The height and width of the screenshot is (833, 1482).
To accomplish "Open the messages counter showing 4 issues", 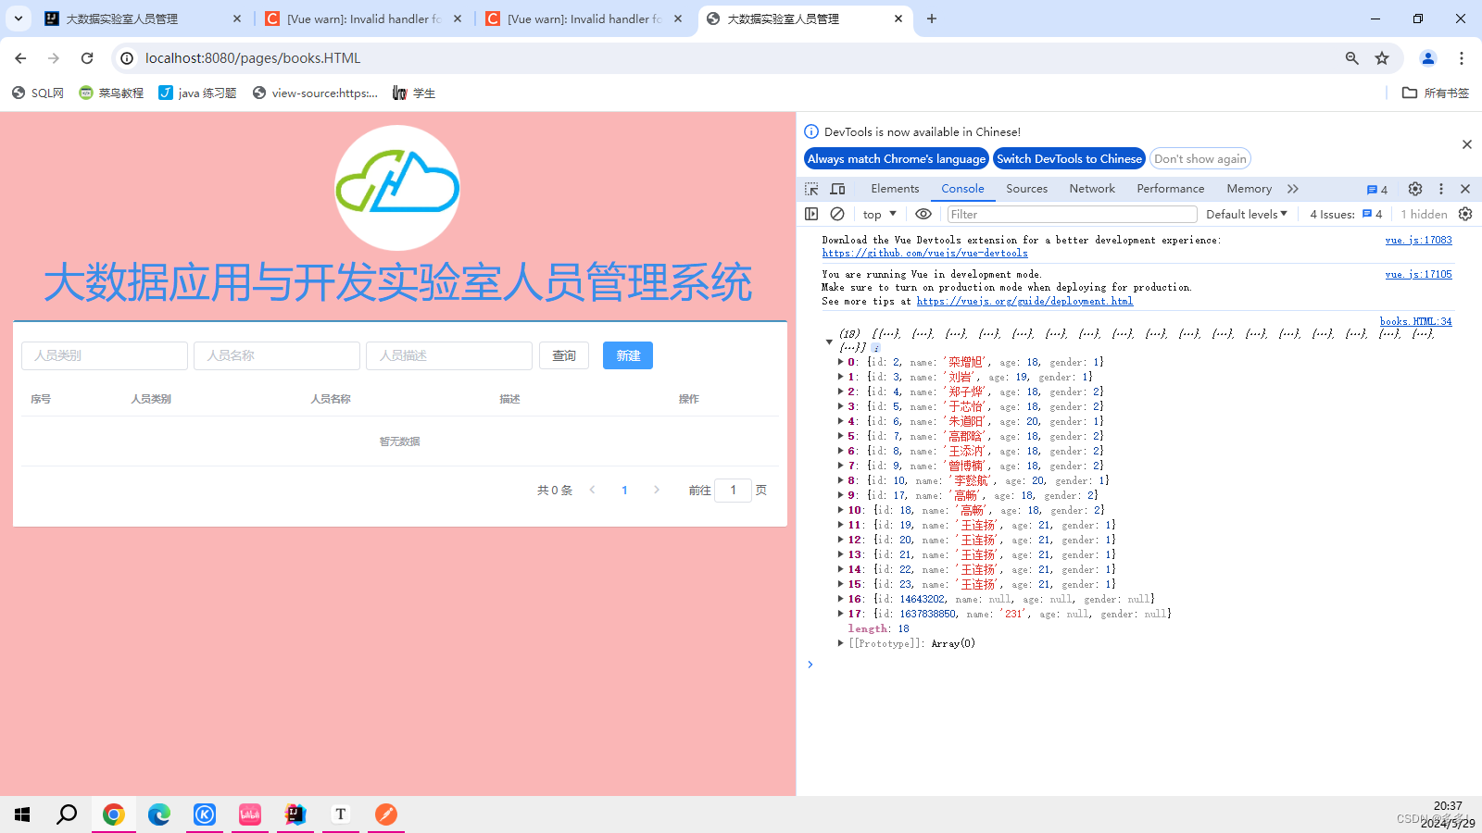I will [x=1377, y=189].
